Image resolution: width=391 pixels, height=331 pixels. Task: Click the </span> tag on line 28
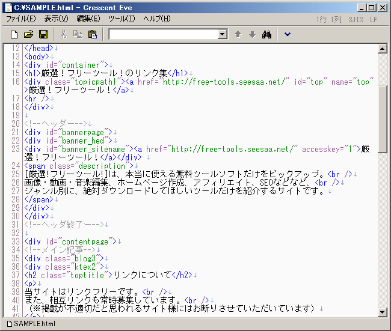(x=39, y=199)
